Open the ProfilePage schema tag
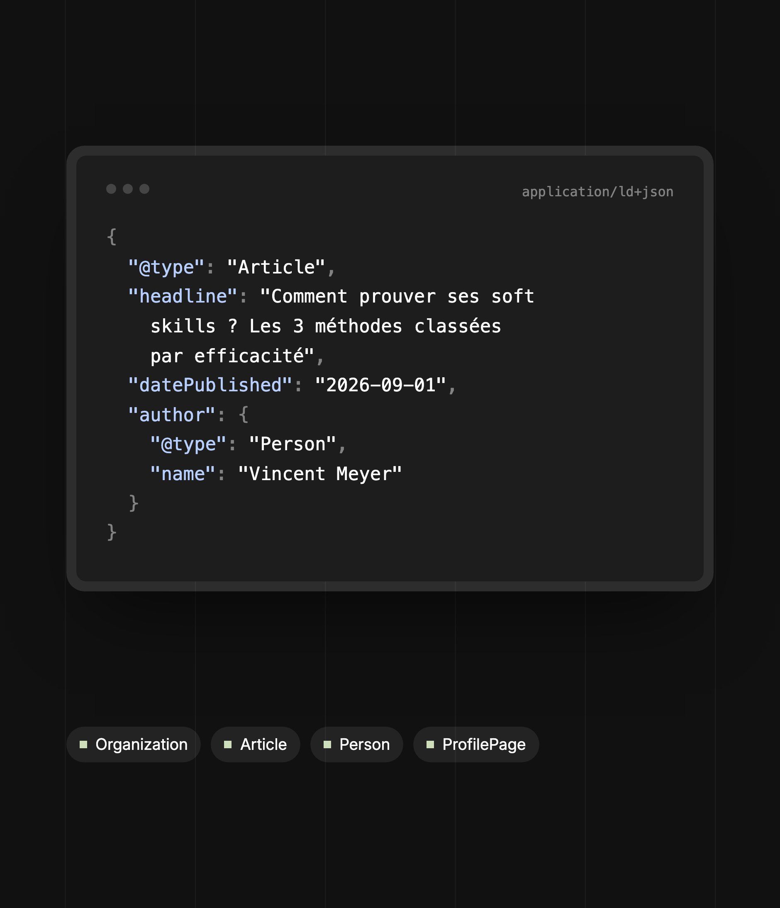Image resolution: width=780 pixels, height=908 pixels. click(x=476, y=744)
